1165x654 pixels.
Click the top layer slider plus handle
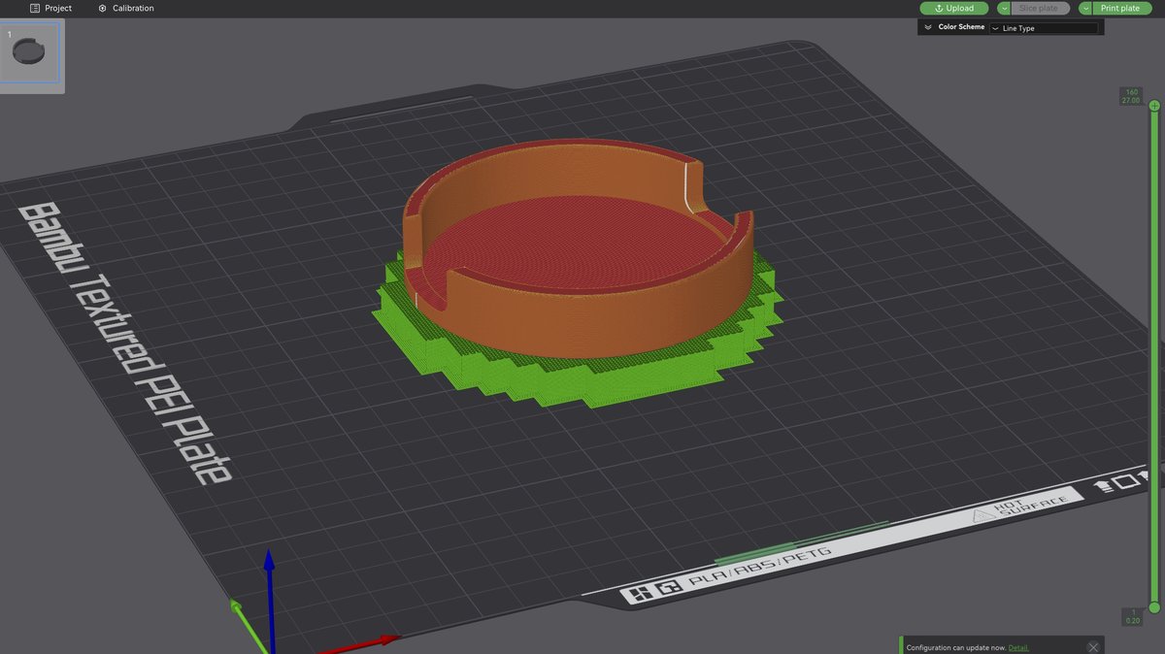[x=1154, y=105]
